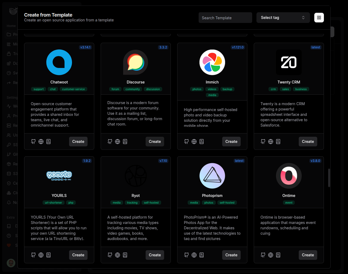Open Ontime website globe icon
This screenshot has height=274, width=348.
[271, 255]
